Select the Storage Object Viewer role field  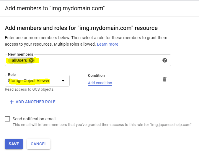pyautogui.click(x=37, y=81)
